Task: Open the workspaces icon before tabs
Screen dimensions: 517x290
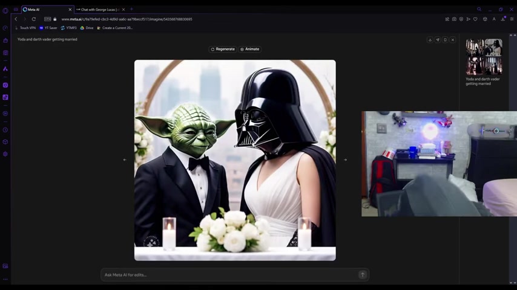Action: (16, 10)
